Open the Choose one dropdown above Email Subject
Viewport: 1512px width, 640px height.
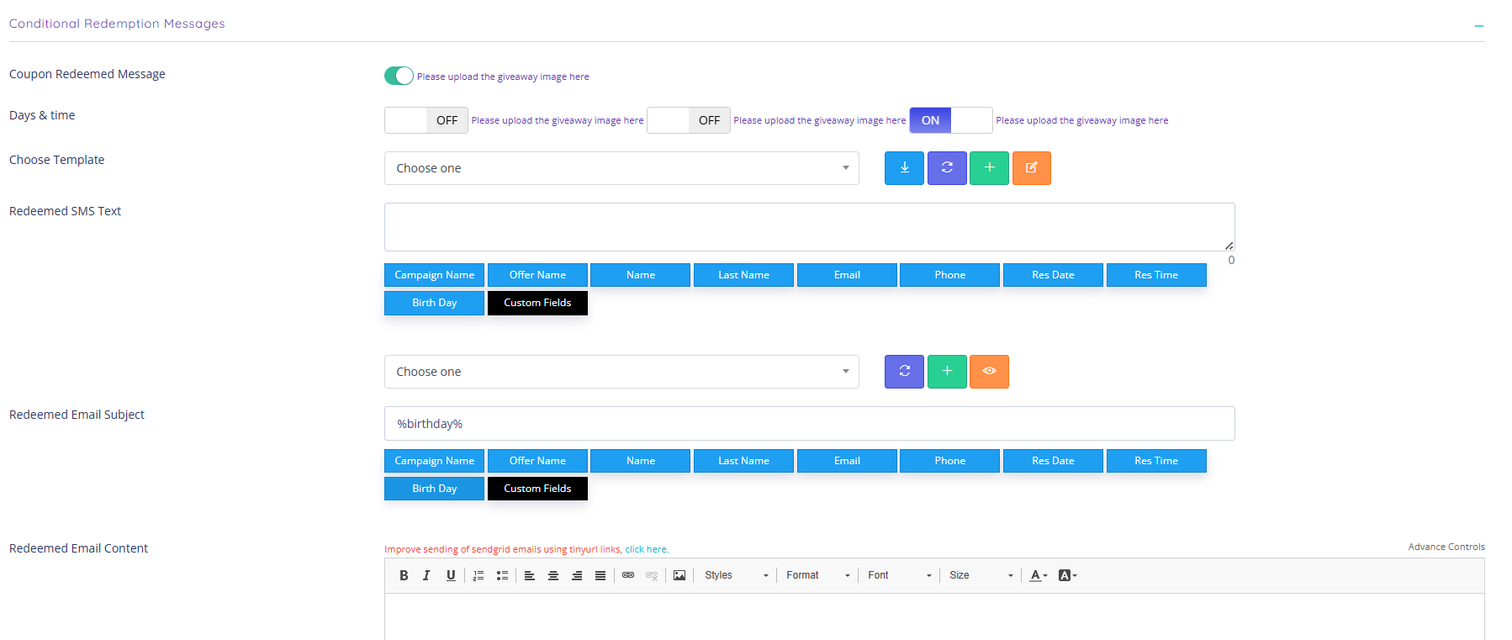(x=621, y=372)
